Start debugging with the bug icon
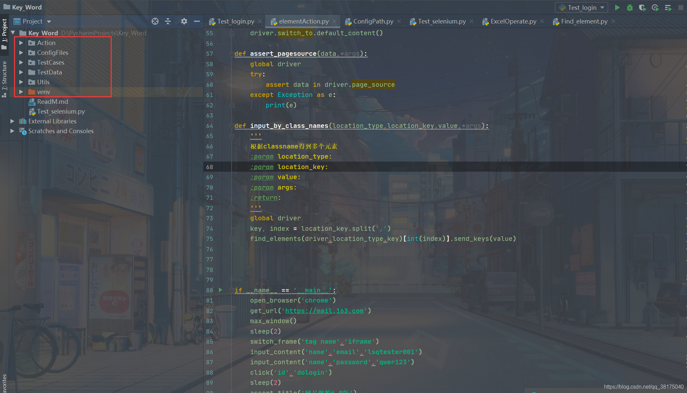Viewport: 687px width, 393px height. (x=630, y=8)
